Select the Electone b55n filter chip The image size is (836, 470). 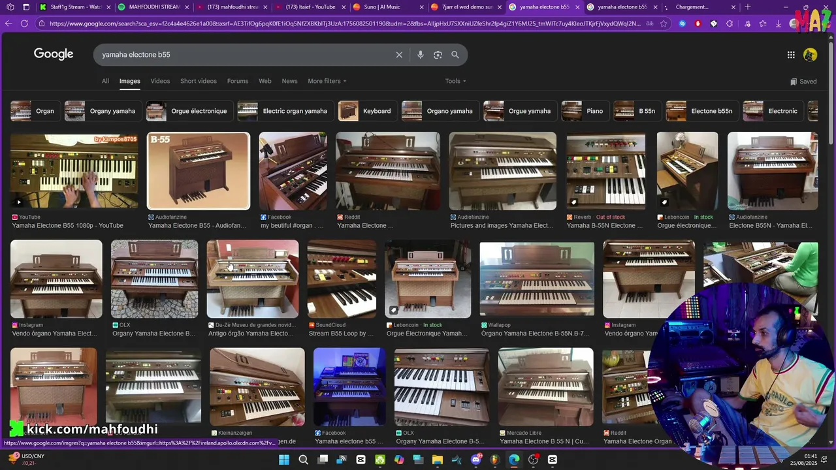702,111
